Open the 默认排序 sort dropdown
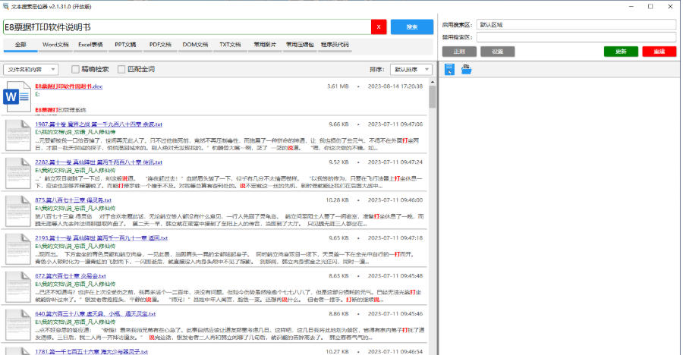The width and height of the screenshot is (683, 355). (411, 69)
